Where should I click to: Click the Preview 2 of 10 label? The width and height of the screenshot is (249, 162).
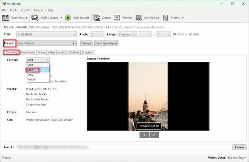pyautogui.click(x=149, y=126)
